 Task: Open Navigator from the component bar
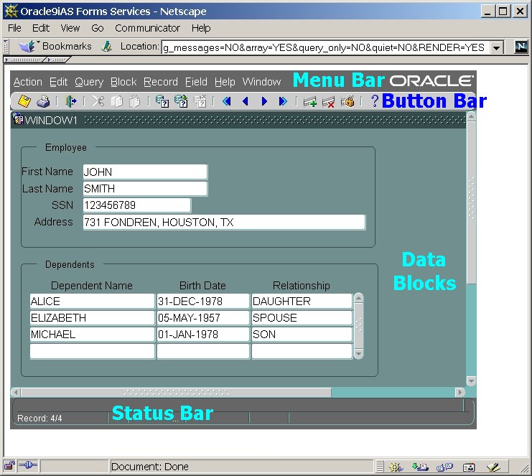tap(396, 467)
